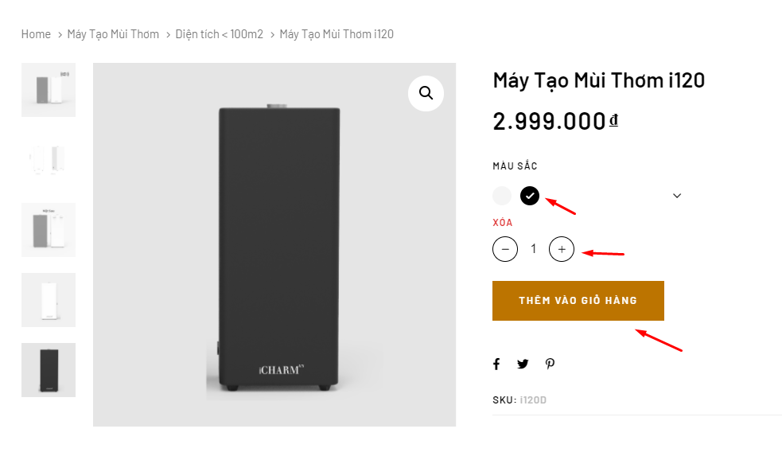Click the Home breadcrumb link
Viewport: 782px width, 456px height.
(x=36, y=34)
